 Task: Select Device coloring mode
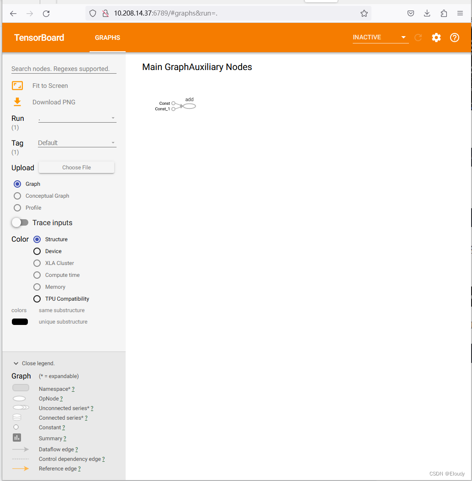(x=37, y=251)
